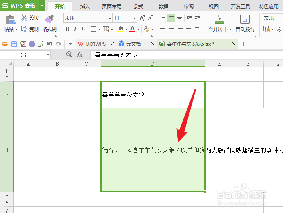Click distributed alignment icon
Screen dimensions: 283x213
pyautogui.click(x=197, y=29)
